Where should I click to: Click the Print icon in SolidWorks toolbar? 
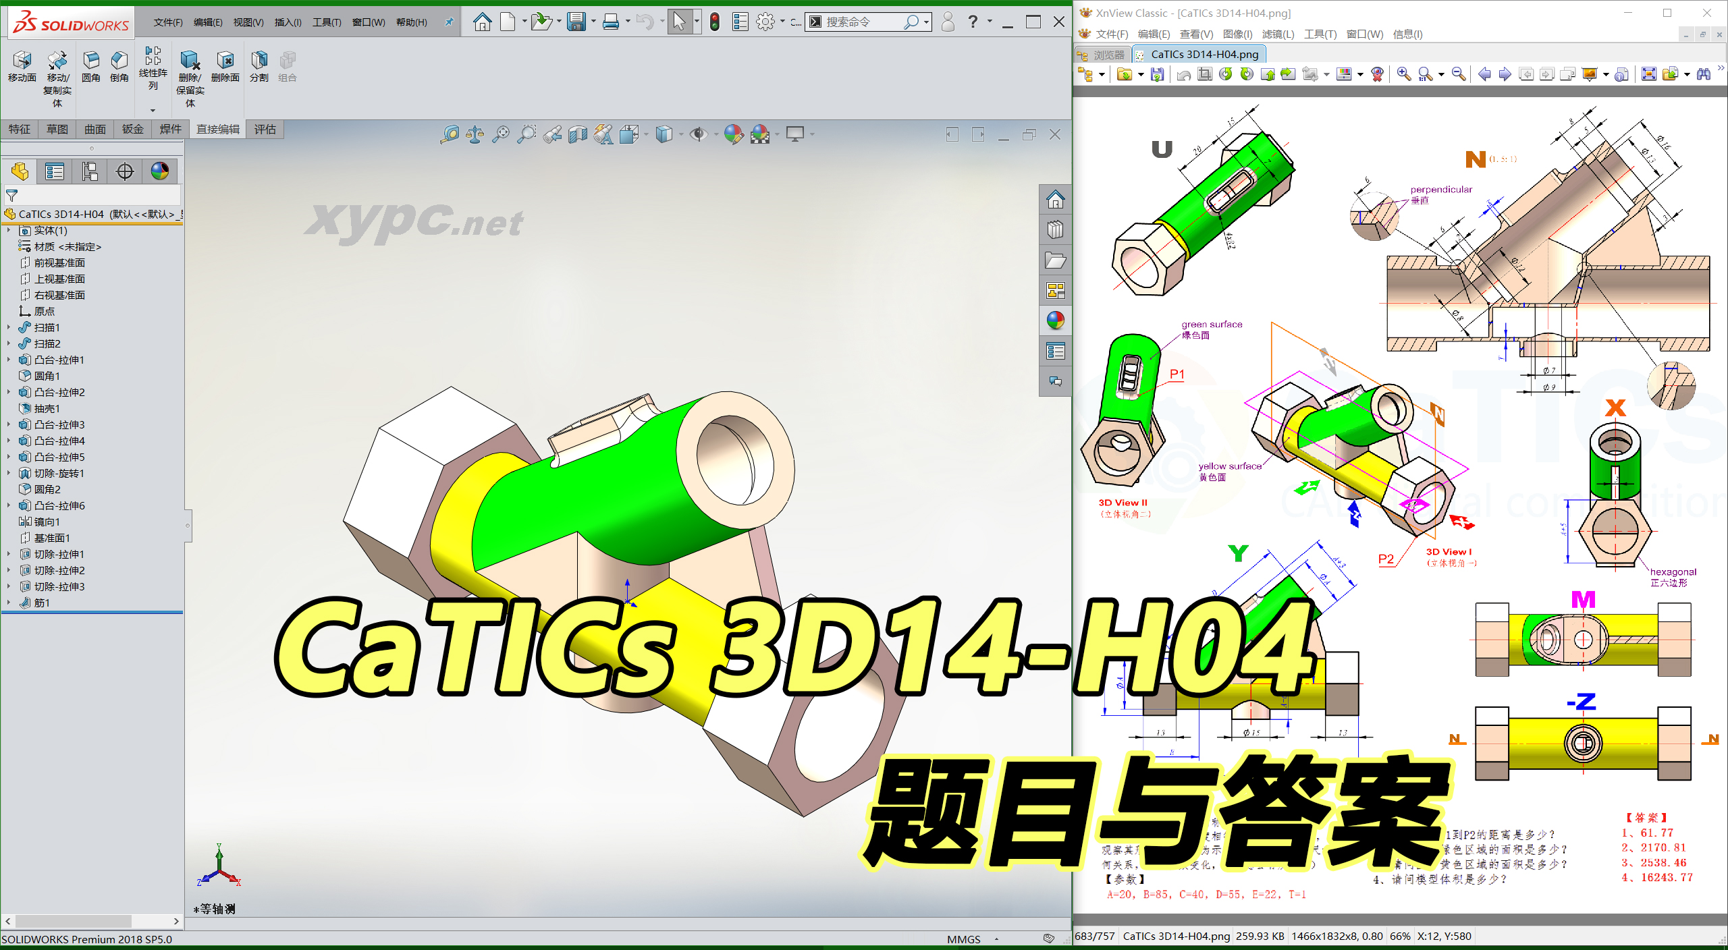(x=611, y=22)
